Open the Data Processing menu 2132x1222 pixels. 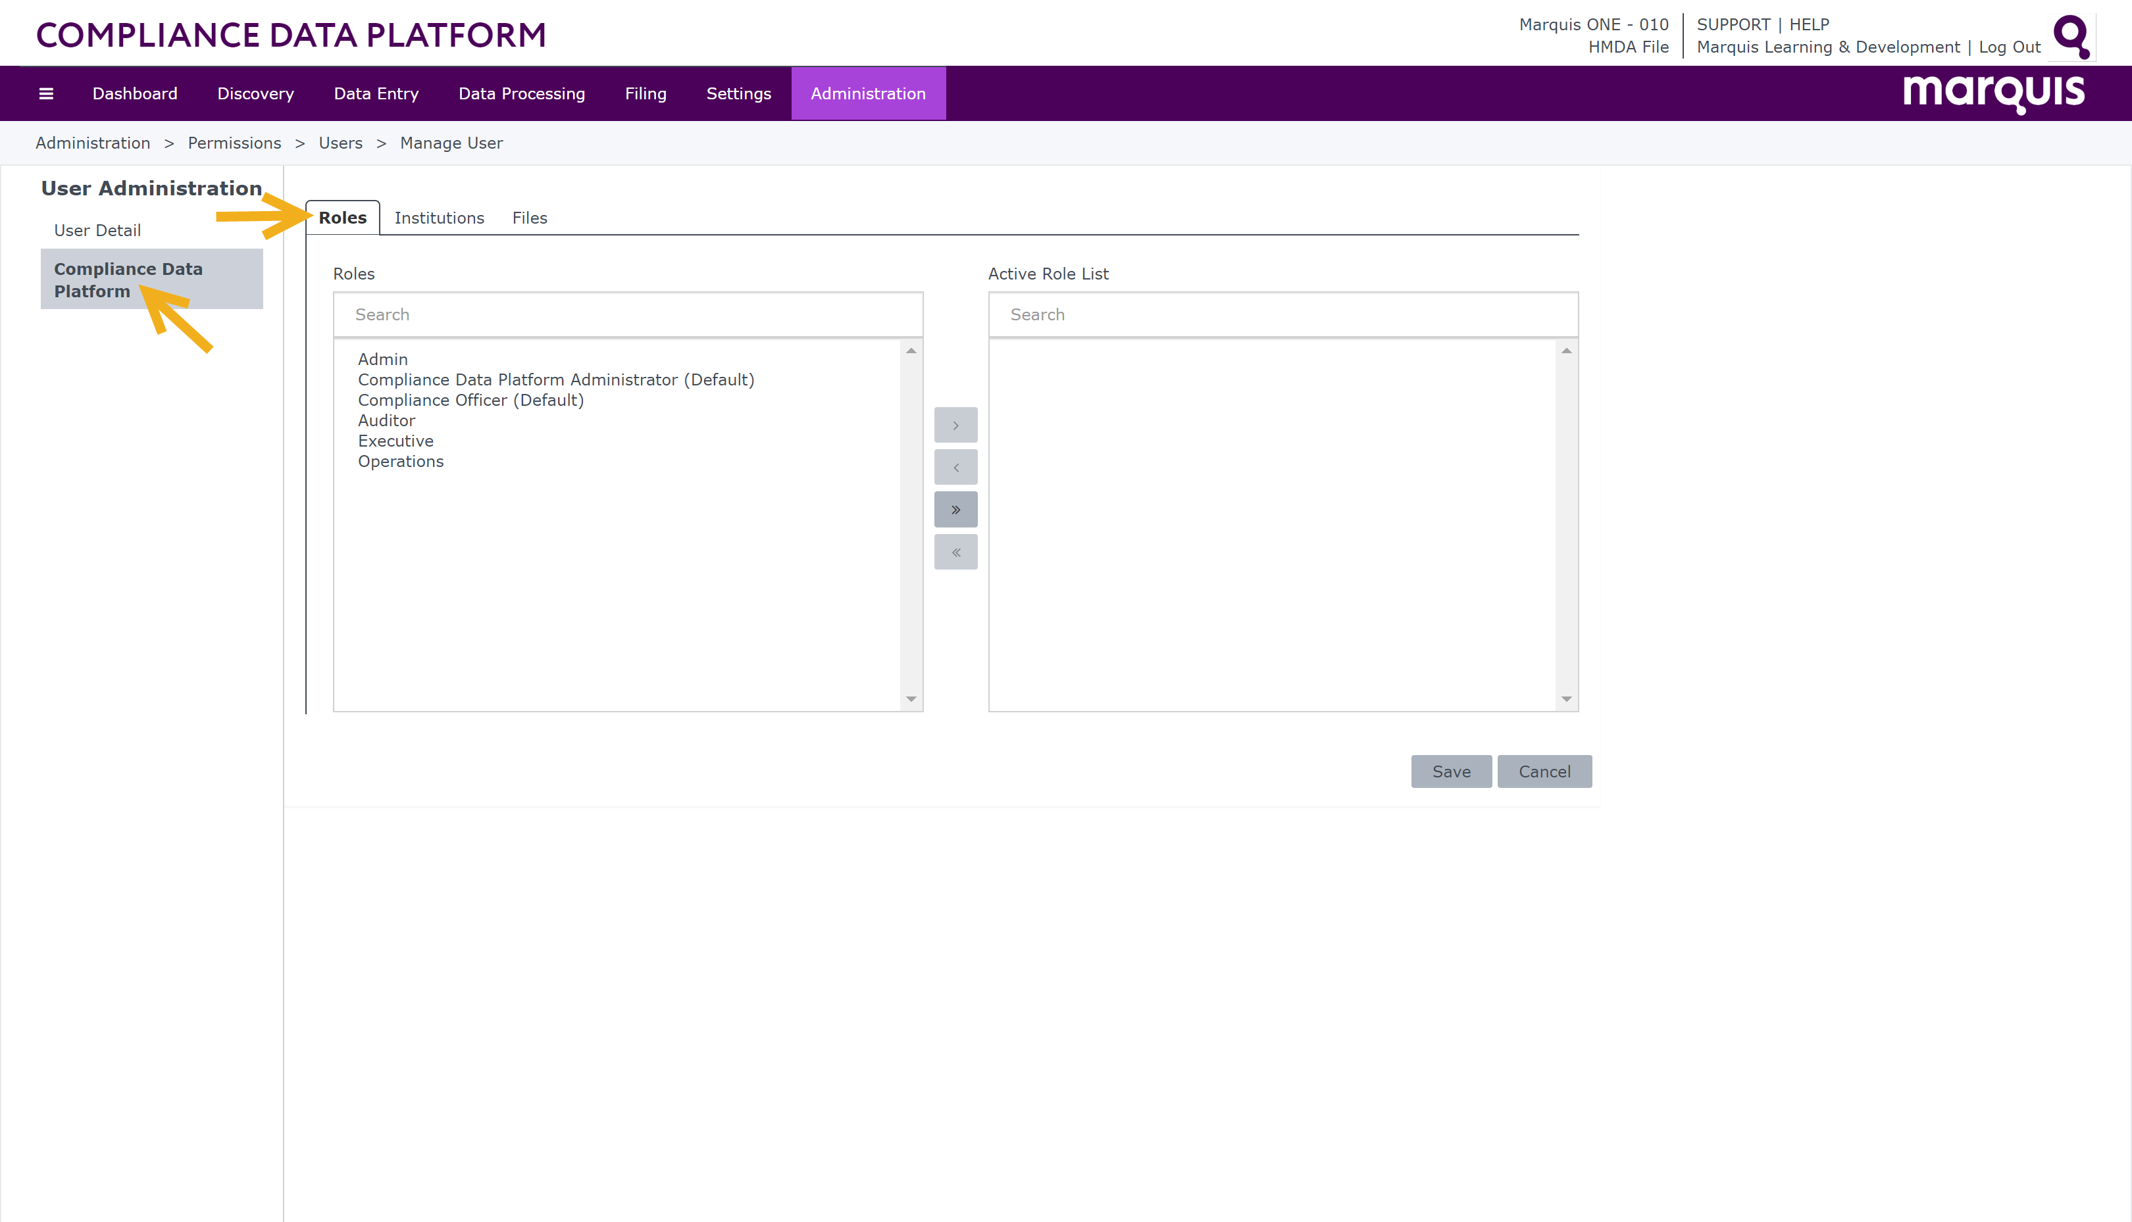pos(521,94)
